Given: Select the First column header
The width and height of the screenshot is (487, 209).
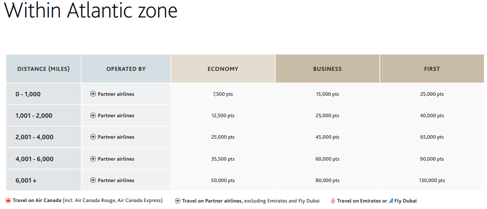Looking at the screenshot, I should pyautogui.click(x=432, y=69).
